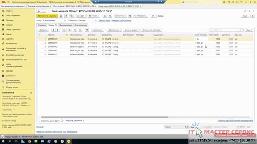Add order to favorites via star

click(x=49, y=11)
